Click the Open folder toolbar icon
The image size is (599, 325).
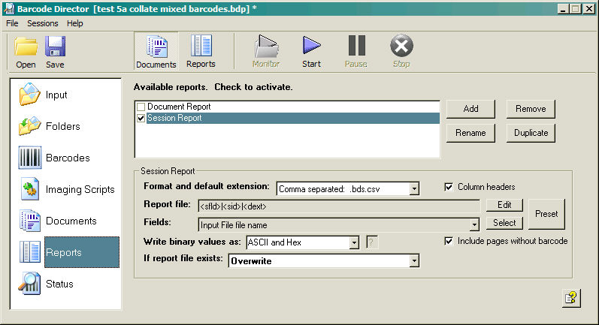(x=26, y=51)
